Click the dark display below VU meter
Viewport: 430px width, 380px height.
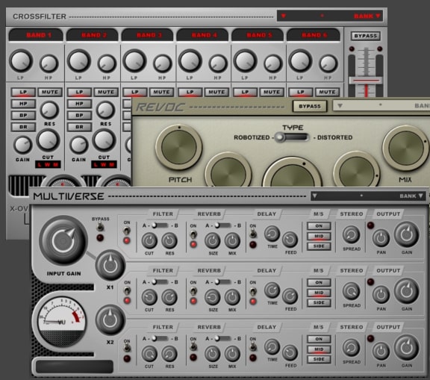click(75, 367)
